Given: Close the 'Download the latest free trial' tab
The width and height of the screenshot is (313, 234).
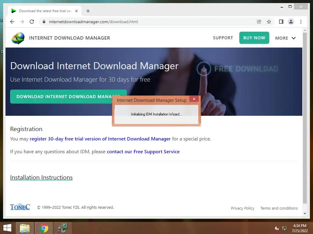Looking at the screenshot, I should 76,11.
